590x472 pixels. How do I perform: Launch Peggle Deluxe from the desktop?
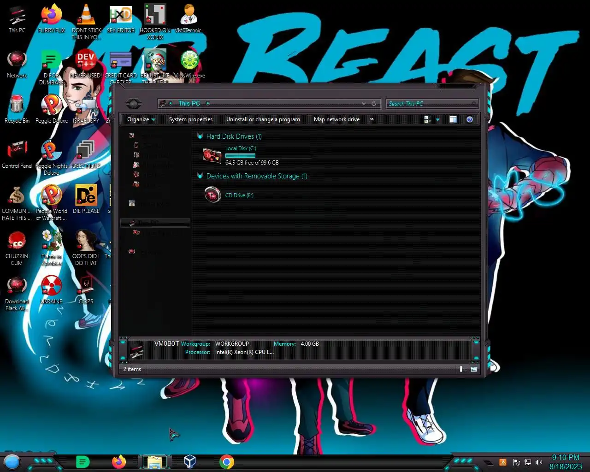(x=52, y=109)
